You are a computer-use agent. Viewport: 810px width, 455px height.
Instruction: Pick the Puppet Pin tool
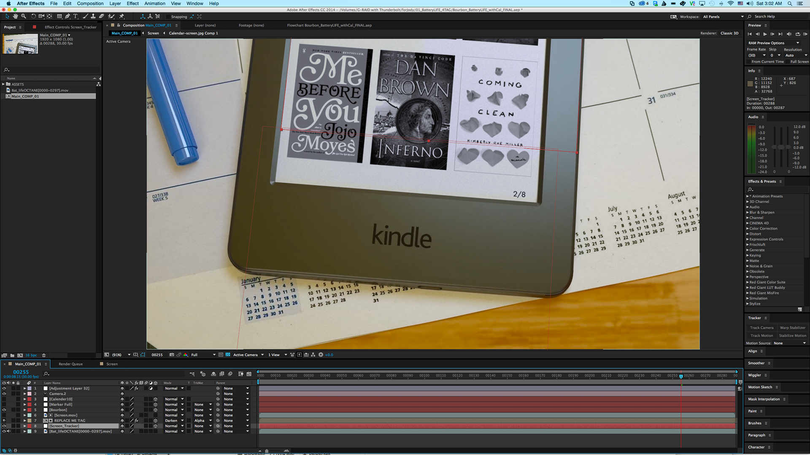point(121,16)
